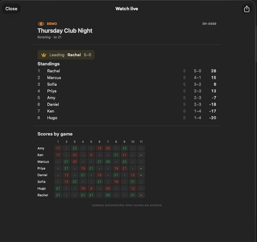Click Sofia's record 3–2
257x242 pixels.
coord(198,84)
